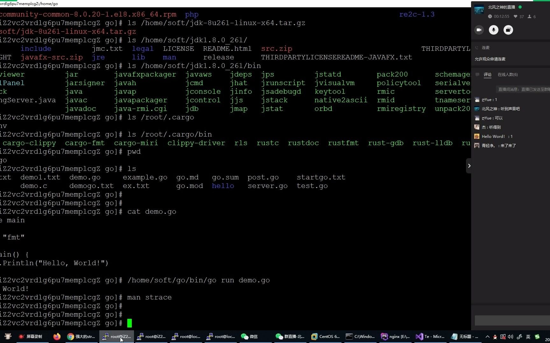Viewport: 550px width, 343px height.
Task: Click the stream duration clock icon
Action: coord(490,17)
